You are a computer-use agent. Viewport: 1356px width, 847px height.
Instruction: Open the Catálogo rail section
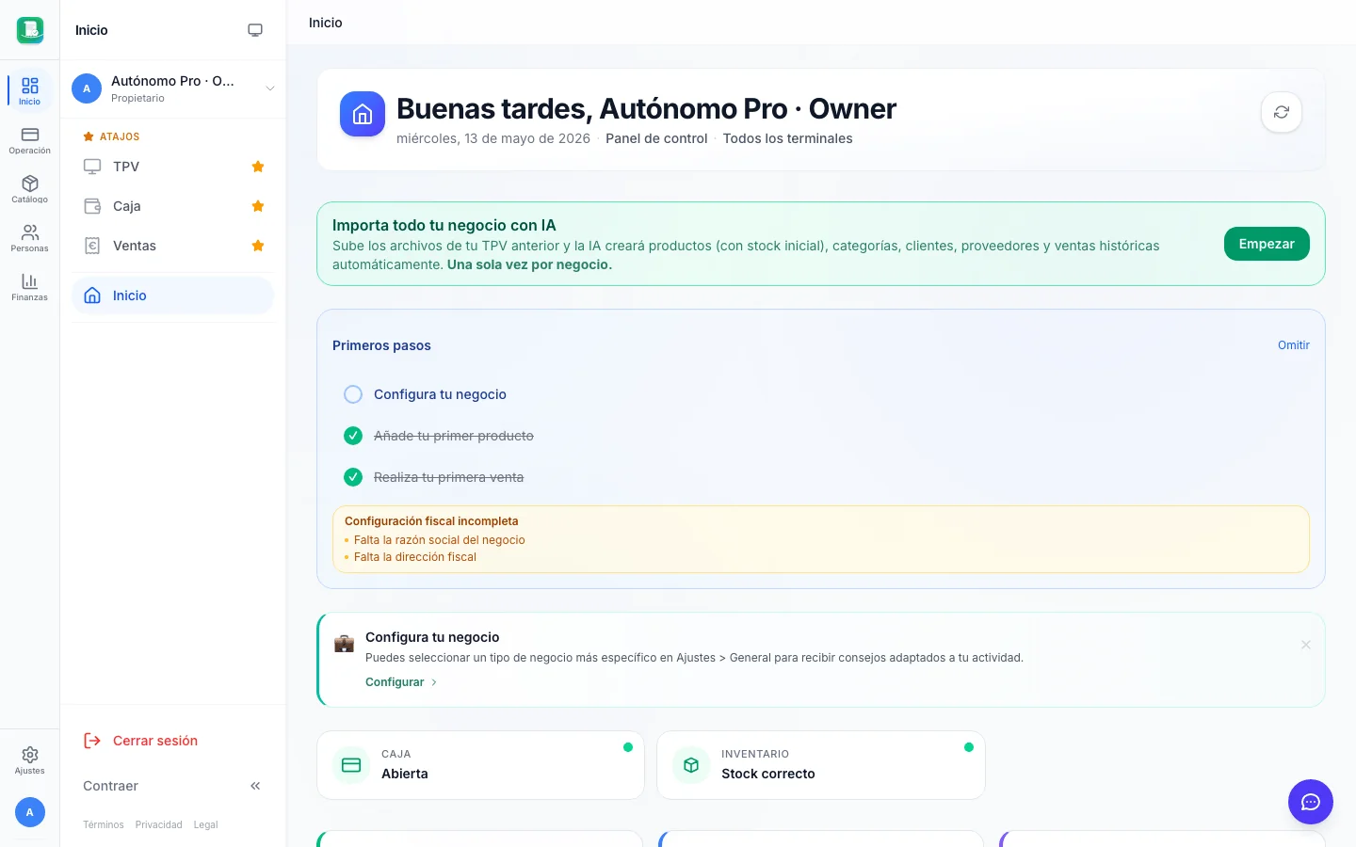pos(29,189)
